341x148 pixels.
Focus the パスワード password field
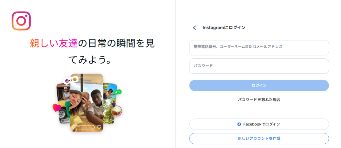[259, 66]
